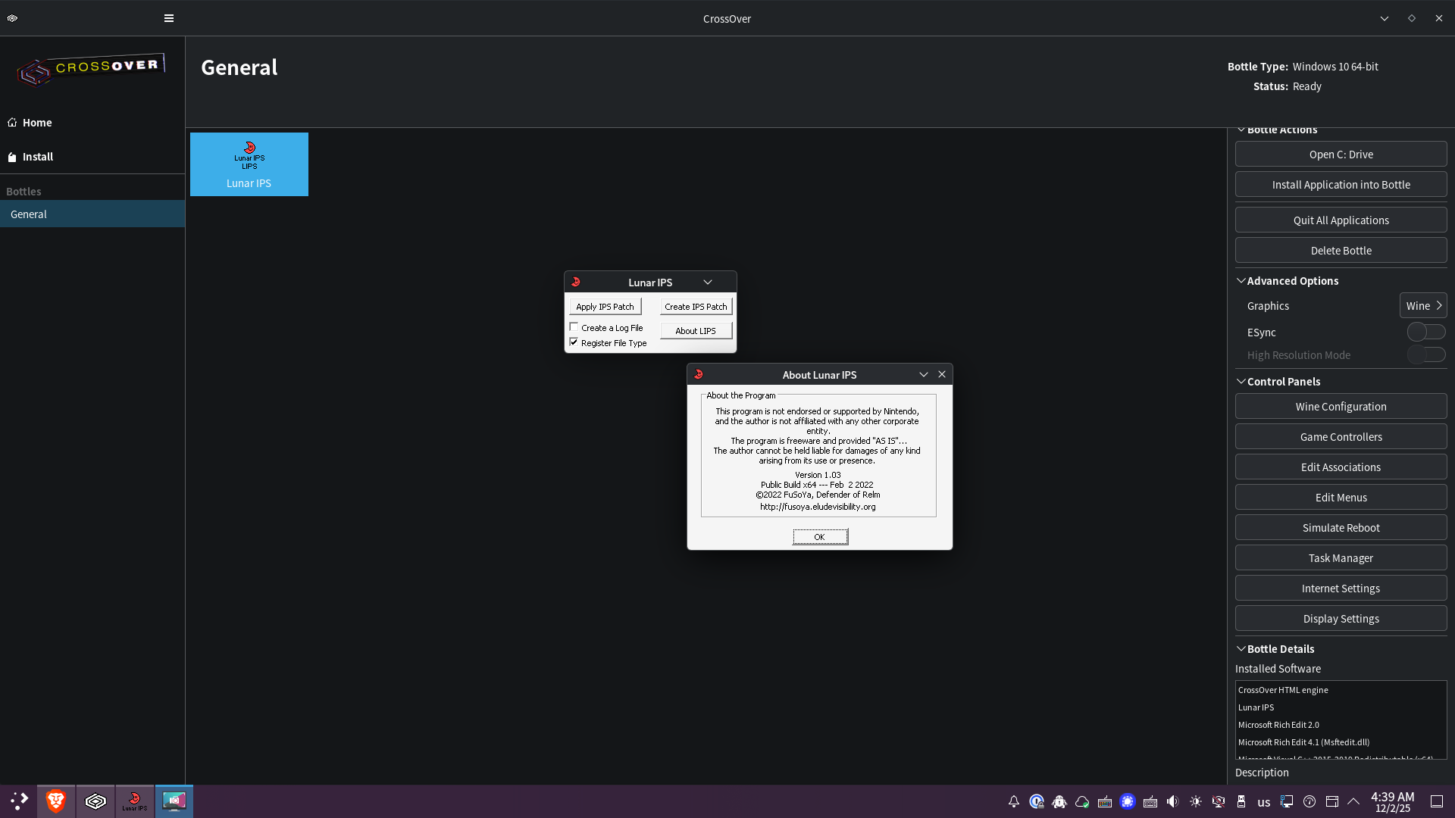Click the USB removable devices tray icon
Viewport: 1455px width, 818px height.
pyautogui.click(x=1241, y=801)
